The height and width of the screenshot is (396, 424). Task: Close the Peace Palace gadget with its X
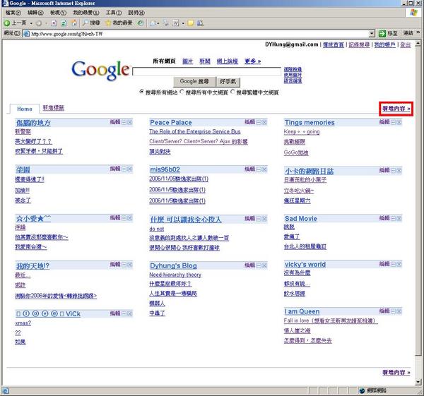pyautogui.click(x=264, y=123)
